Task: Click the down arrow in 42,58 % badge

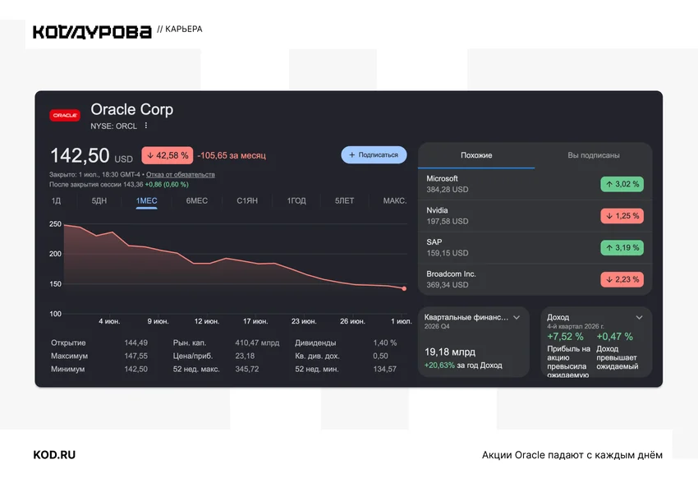Action: [150, 155]
